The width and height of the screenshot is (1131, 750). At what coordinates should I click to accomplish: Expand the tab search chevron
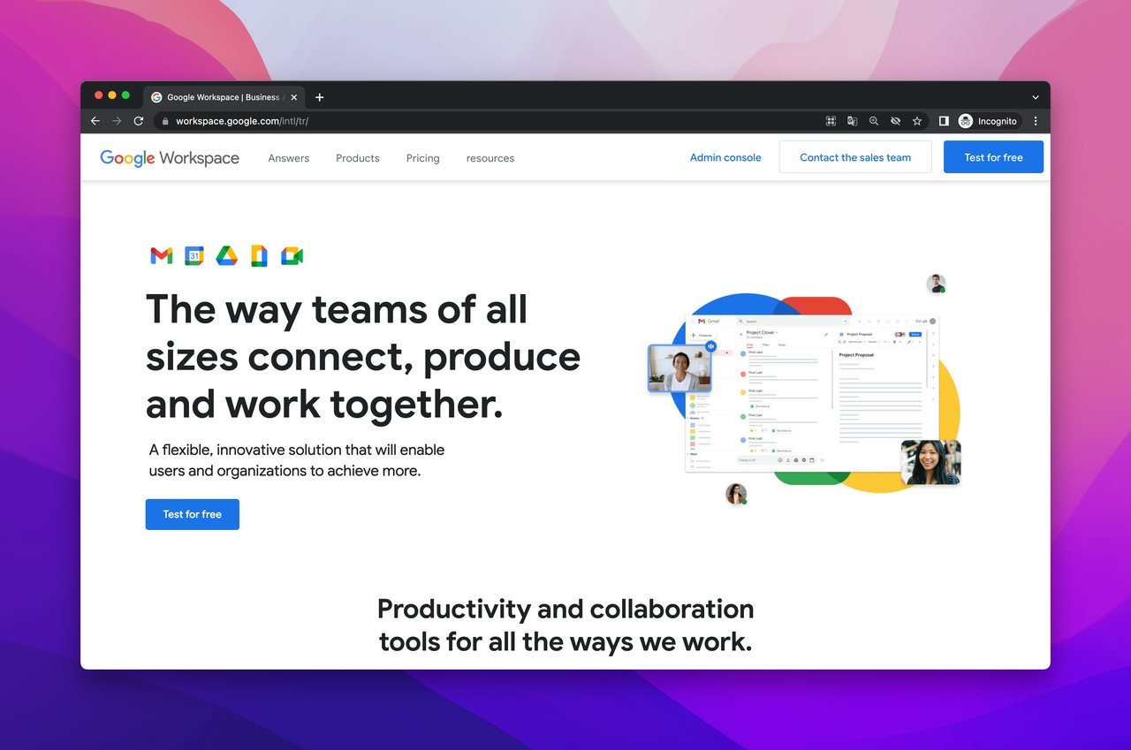(1036, 97)
